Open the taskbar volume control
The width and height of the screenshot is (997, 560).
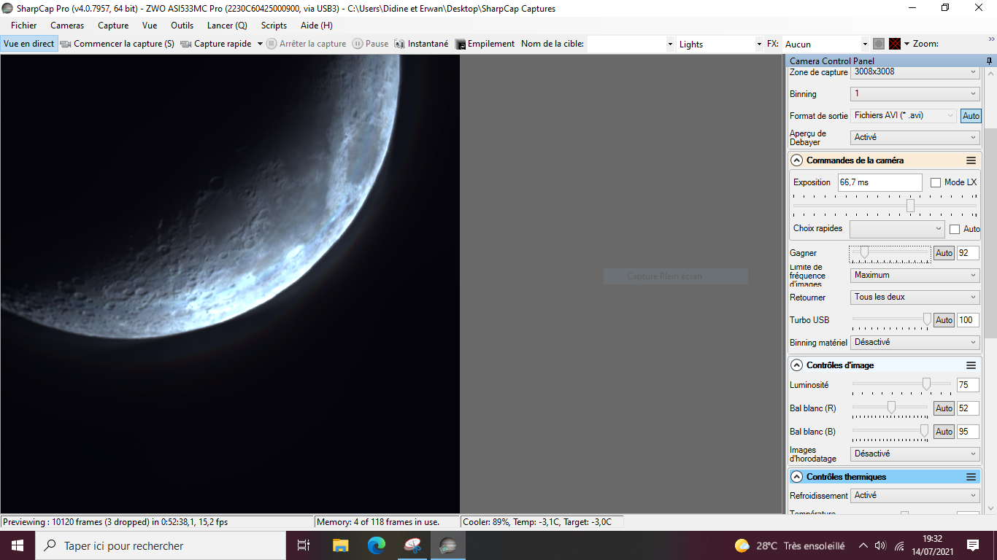(880, 545)
